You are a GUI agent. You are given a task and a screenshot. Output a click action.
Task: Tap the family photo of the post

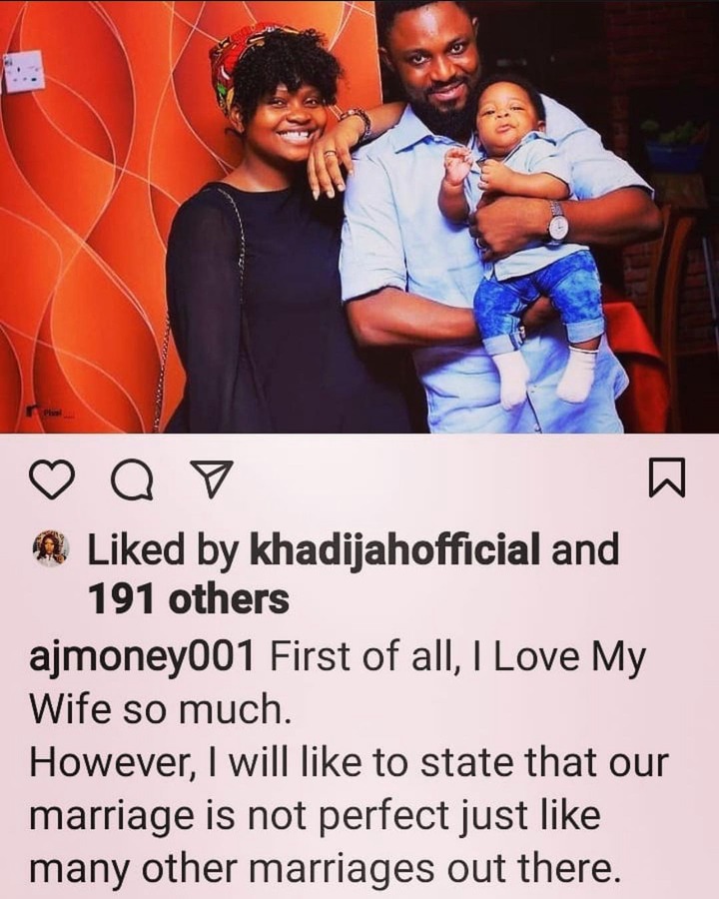point(359,216)
